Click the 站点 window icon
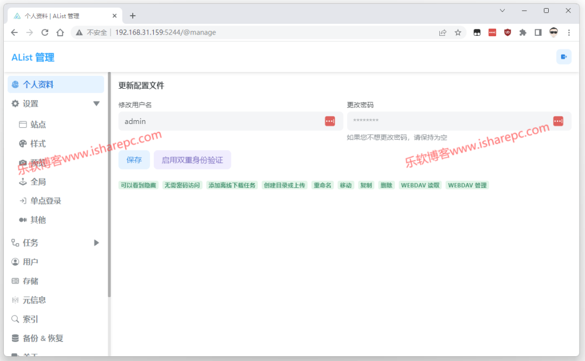This screenshot has width=585, height=361. [23, 124]
